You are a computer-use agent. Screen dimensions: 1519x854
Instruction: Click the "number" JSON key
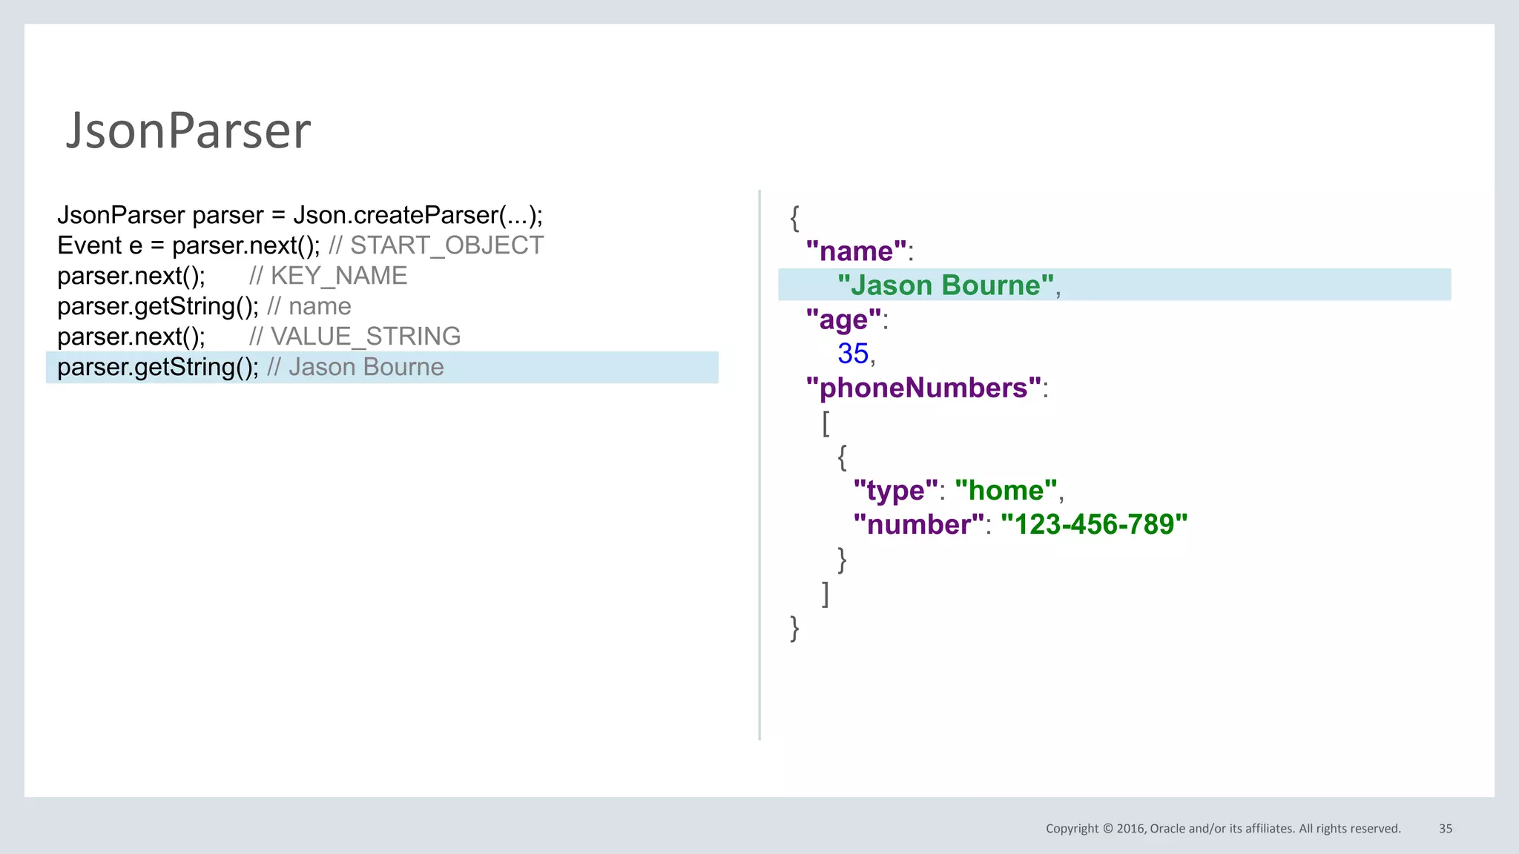[918, 525]
